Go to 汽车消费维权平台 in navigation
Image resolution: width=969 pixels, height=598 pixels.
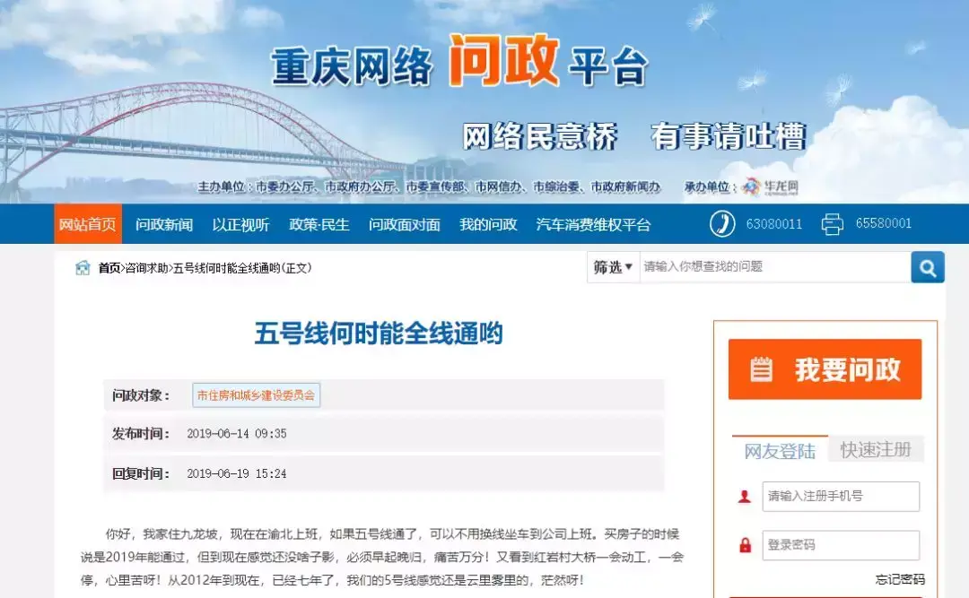(593, 224)
